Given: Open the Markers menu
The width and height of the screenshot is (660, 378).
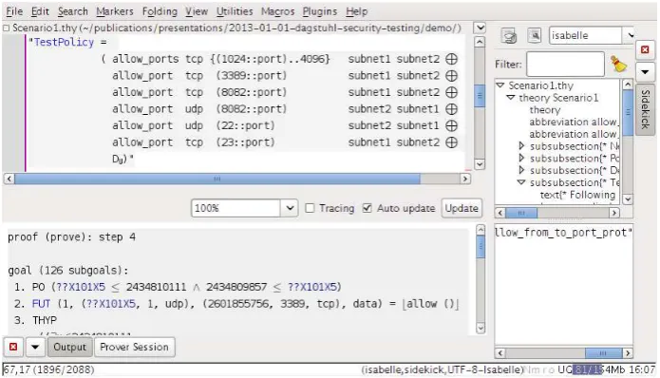Looking at the screenshot, I should point(115,11).
